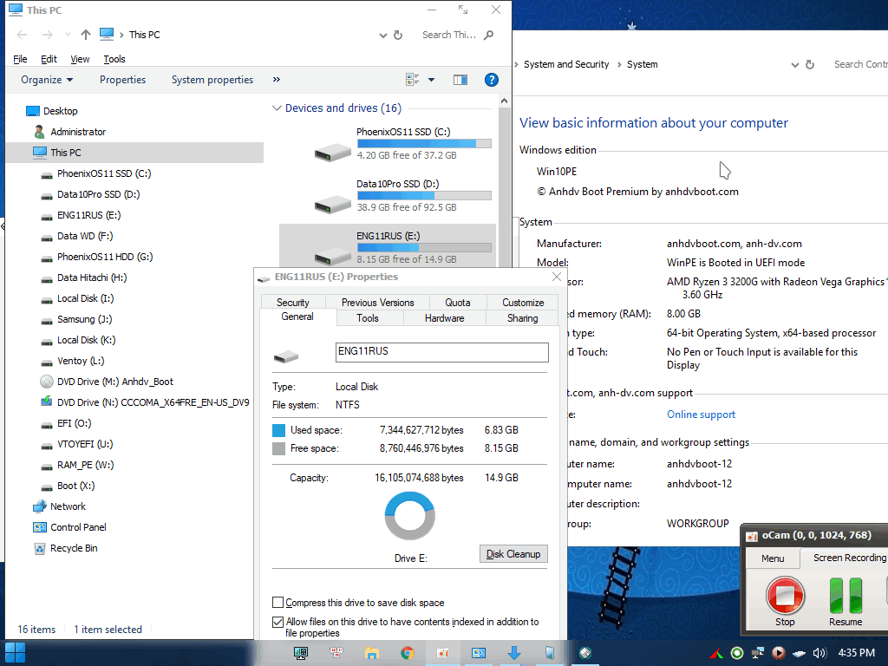Screen dimensions: 888x666
Task: Select DVD Drive (M:) Anhdv_Boot
Action: pos(115,382)
